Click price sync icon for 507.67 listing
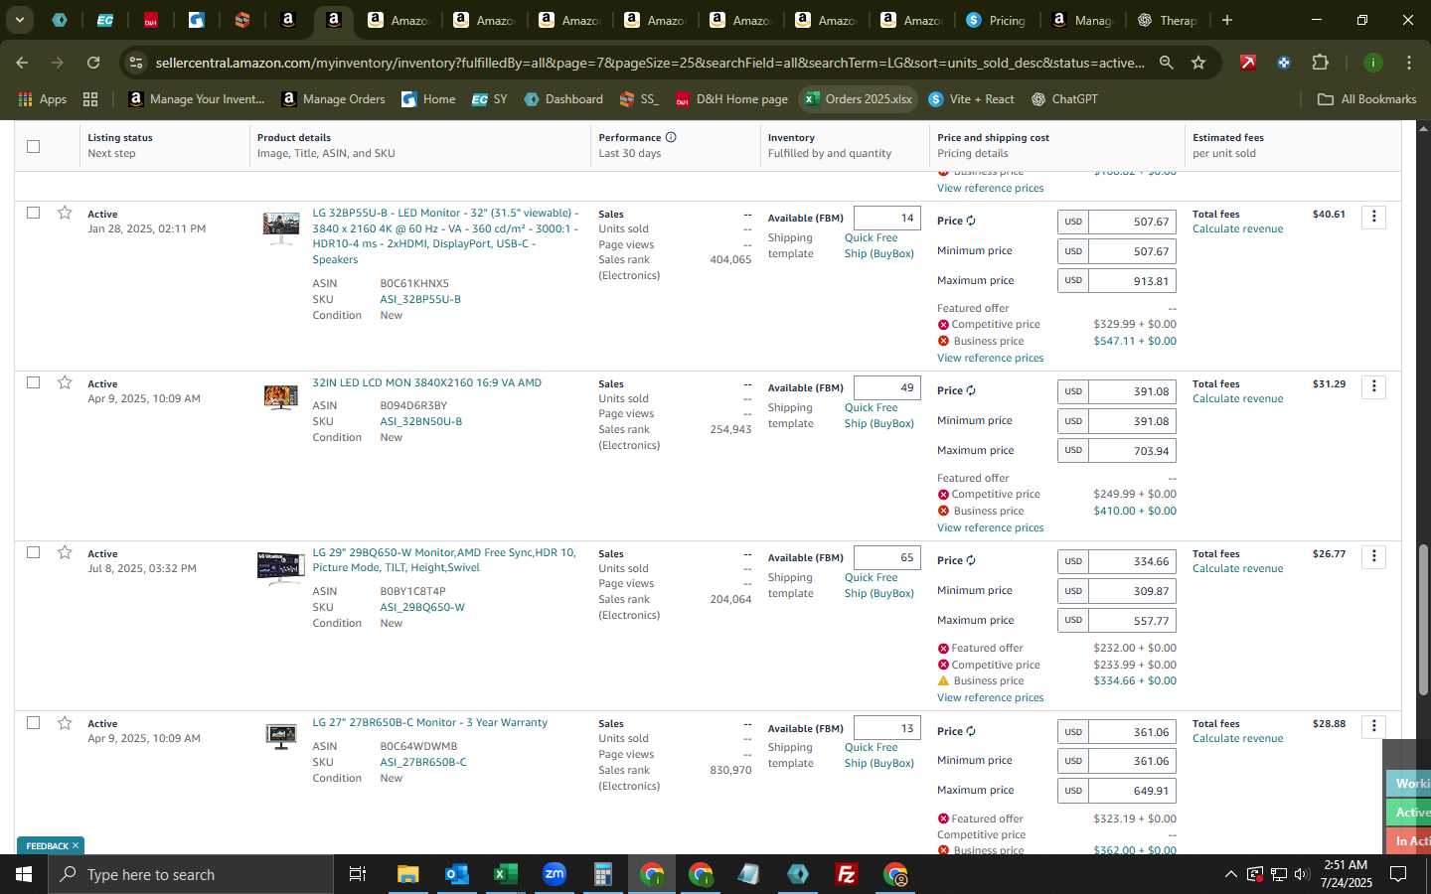Viewport: 1431px width, 894px height. [x=971, y=221]
